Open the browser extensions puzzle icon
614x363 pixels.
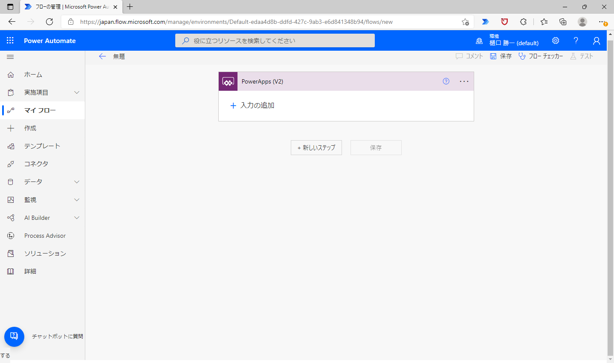tap(523, 22)
